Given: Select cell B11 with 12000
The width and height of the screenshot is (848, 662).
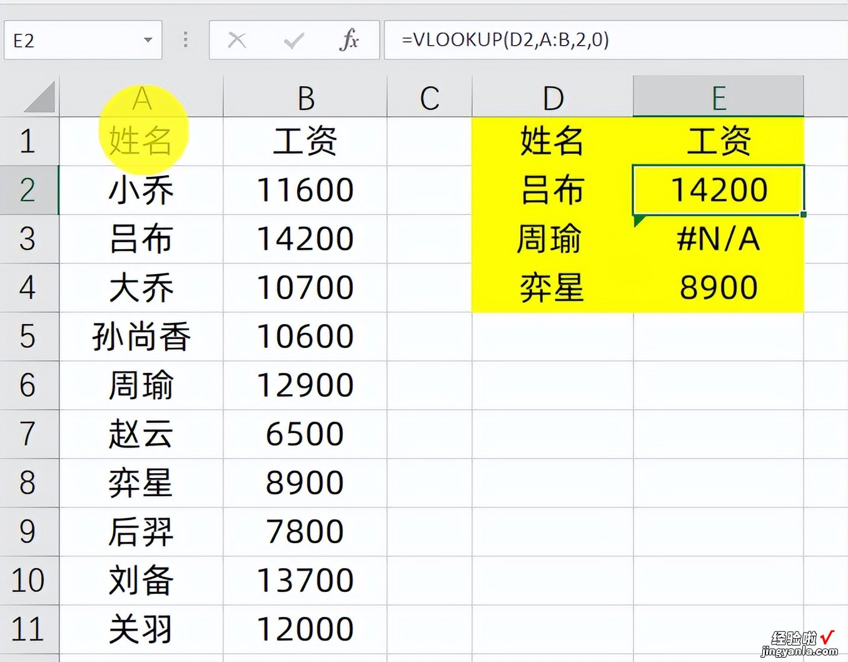Looking at the screenshot, I should point(305,629).
